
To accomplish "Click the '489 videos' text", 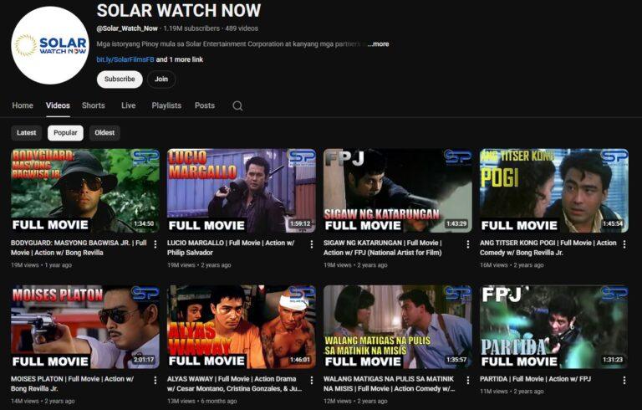I will pyautogui.click(x=242, y=28).
